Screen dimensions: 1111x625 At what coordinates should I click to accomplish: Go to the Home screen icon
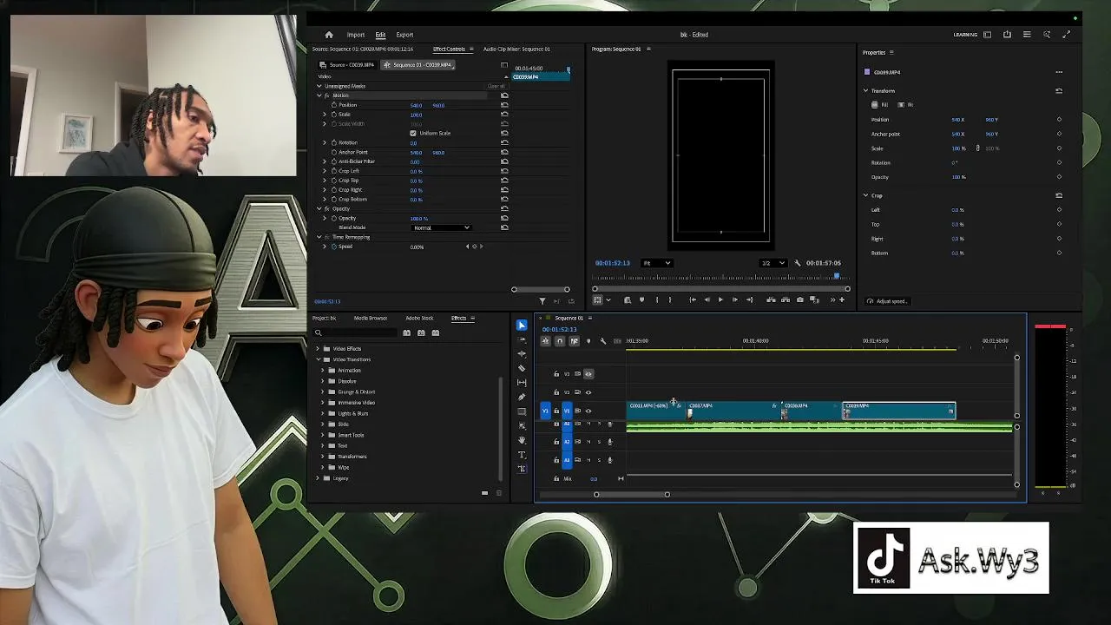(329, 35)
